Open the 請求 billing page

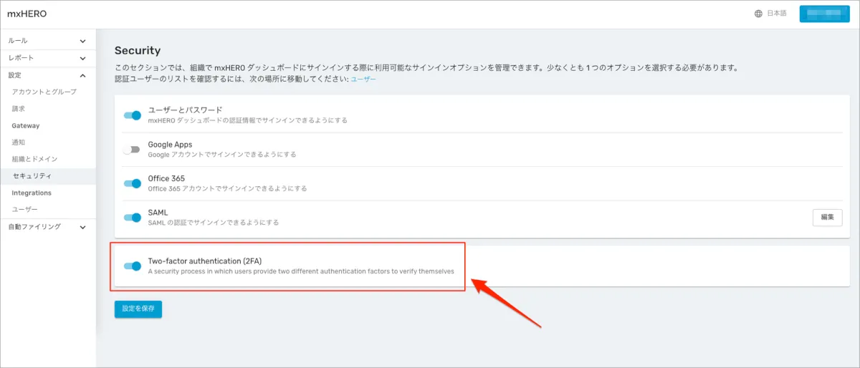[19, 109]
